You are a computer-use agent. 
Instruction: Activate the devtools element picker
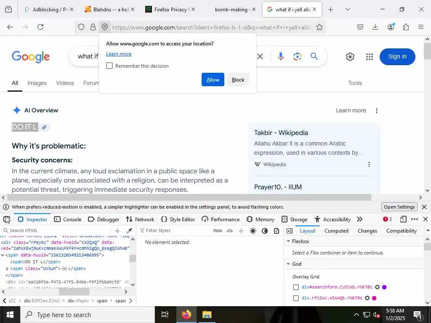(x=7, y=220)
